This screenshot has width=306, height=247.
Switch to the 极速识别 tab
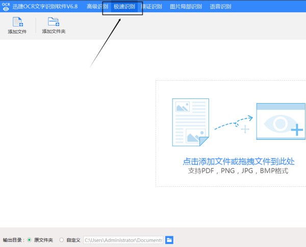pyautogui.click(x=124, y=7)
